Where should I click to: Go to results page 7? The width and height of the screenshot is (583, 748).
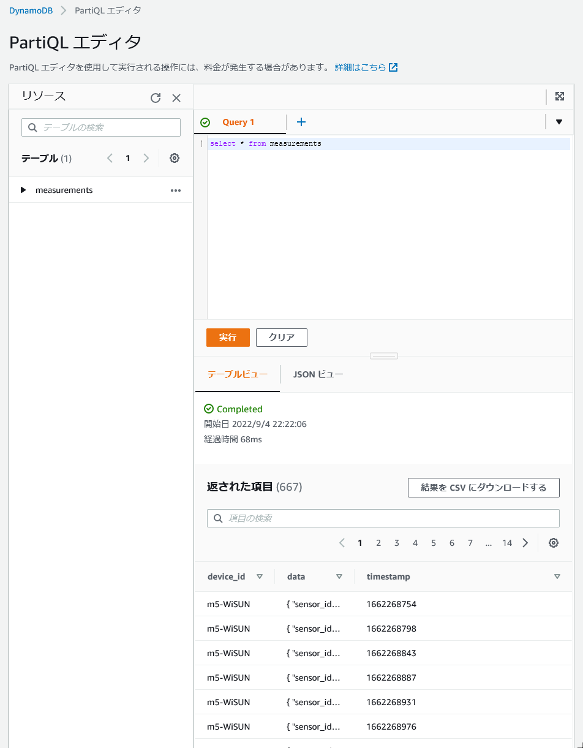tap(470, 543)
